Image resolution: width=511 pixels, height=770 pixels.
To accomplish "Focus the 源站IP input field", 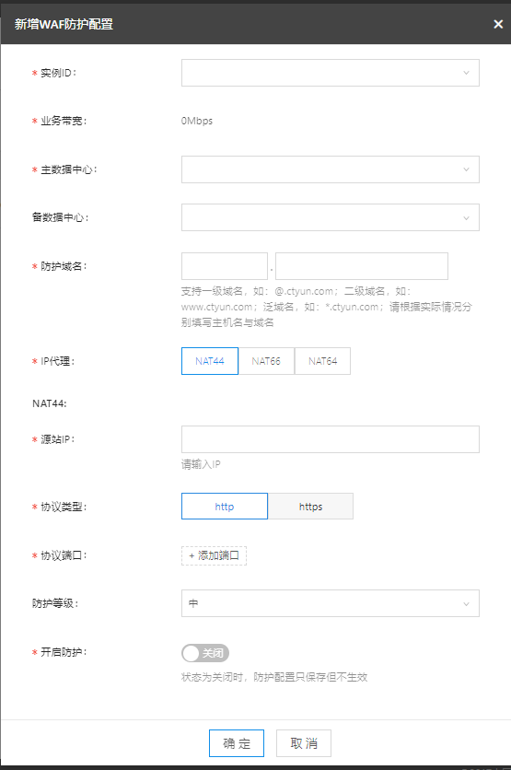I will (331, 439).
